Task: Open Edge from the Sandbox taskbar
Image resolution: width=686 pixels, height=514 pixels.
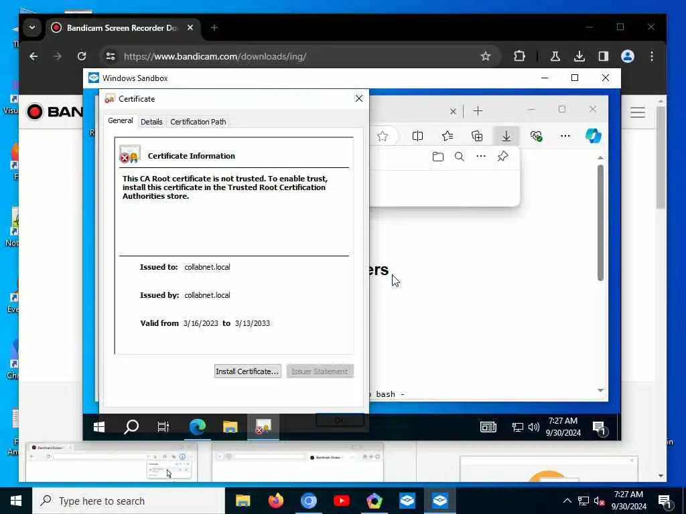Action: pos(198,427)
